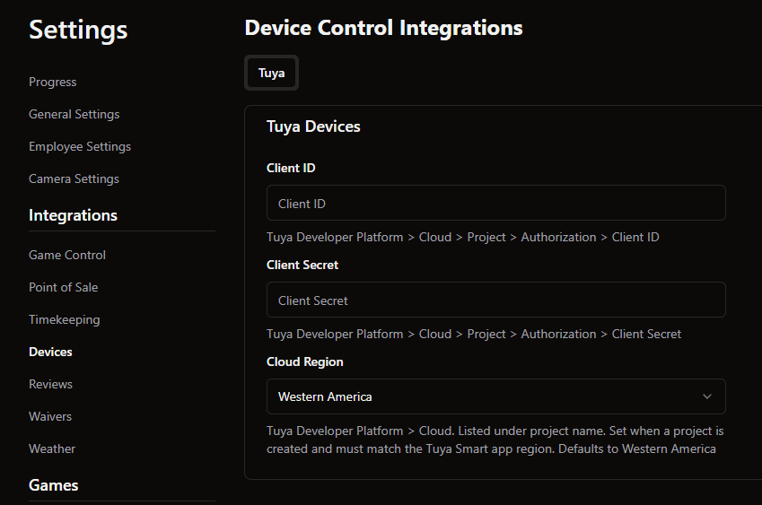
Task: Click the Integrations section heading
Action: 73,215
